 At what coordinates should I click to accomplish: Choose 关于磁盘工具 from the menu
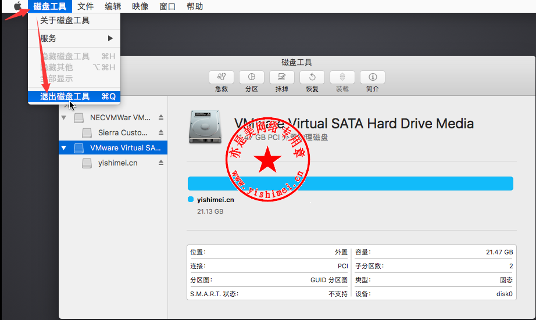click(74, 20)
